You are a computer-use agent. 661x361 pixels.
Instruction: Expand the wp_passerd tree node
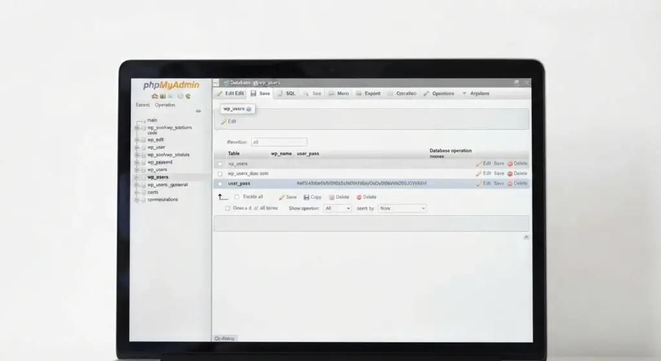(x=137, y=162)
